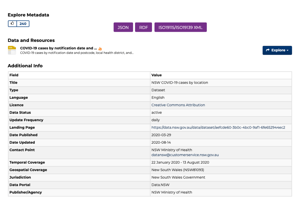Download metadata as JSON
The image size is (298, 206).
pos(123,27)
